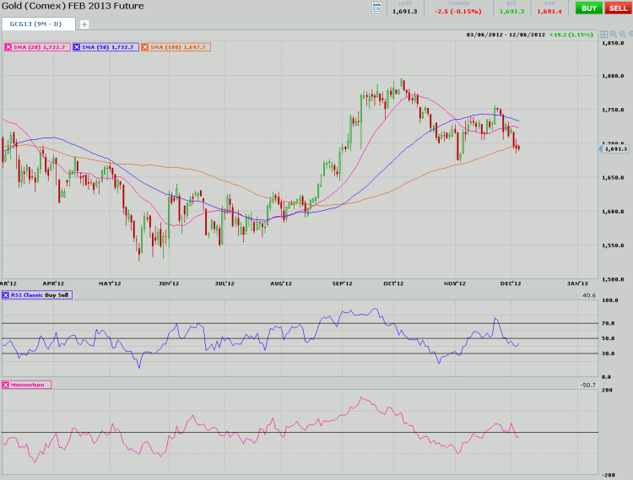The width and height of the screenshot is (633, 480).
Task: Open the calendar icon beside LAST price
Action: click(377, 8)
